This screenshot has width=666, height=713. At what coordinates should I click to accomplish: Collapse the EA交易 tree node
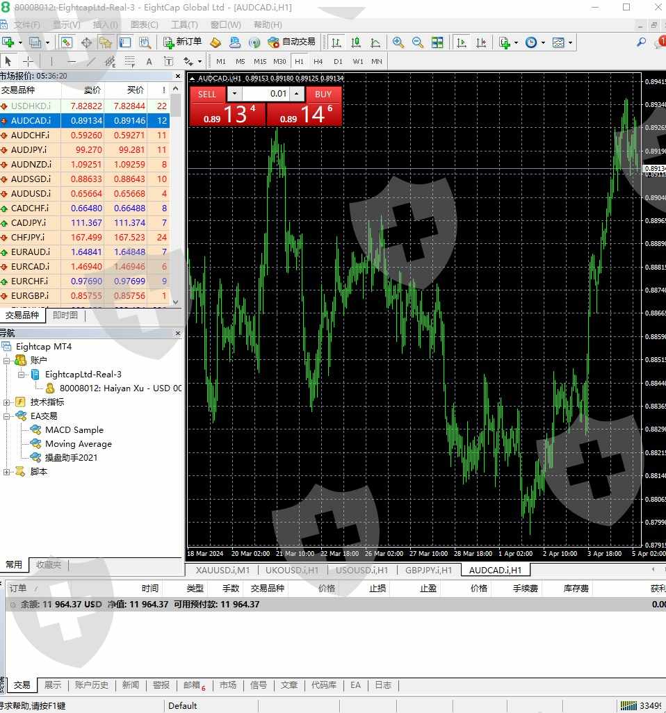point(7,416)
